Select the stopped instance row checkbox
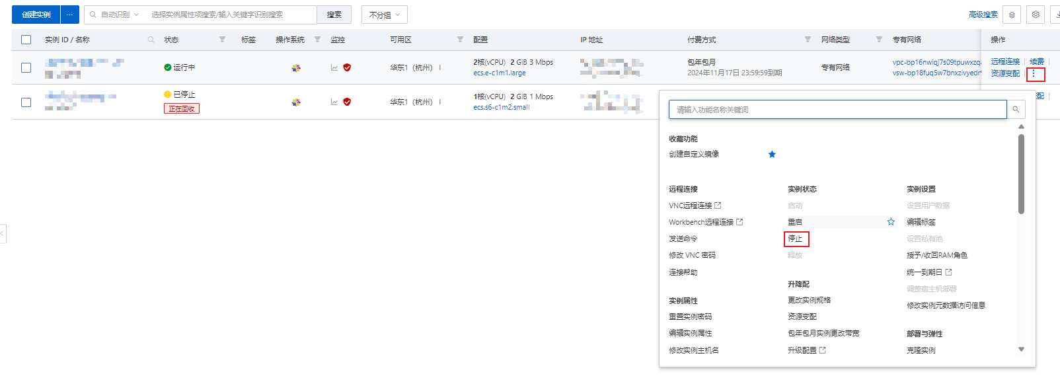 point(26,102)
